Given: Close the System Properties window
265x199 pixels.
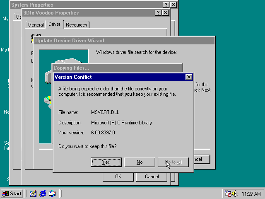Looking at the screenshot, I should pos(173,5).
